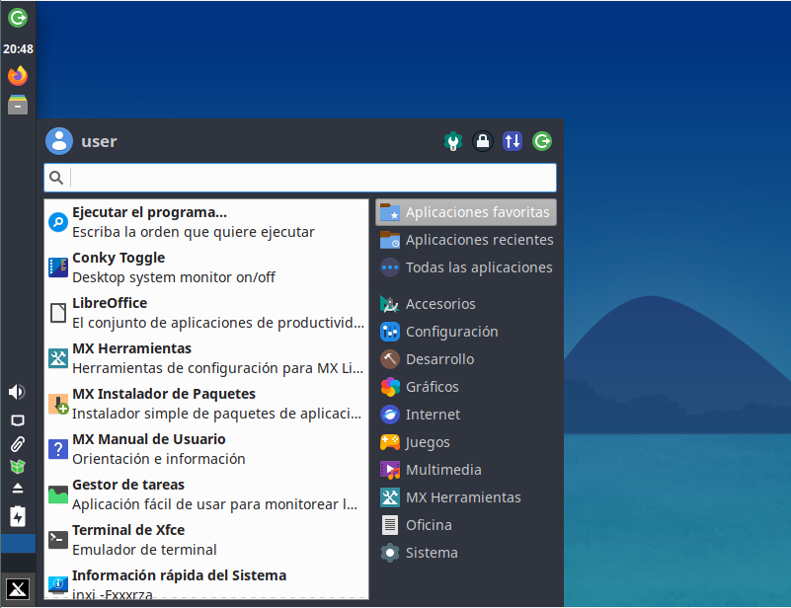This screenshot has height=608, width=791.
Task: Launch Gestor de tareas
Action: [x=206, y=494]
